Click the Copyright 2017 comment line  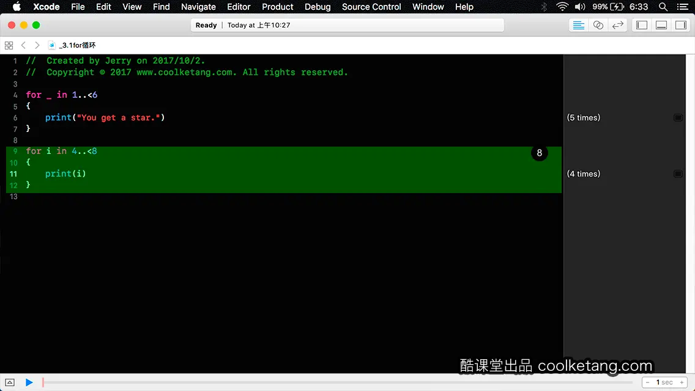(x=187, y=72)
